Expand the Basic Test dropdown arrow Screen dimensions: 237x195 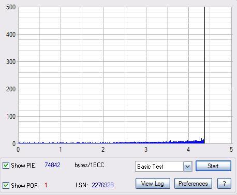click(188, 167)
